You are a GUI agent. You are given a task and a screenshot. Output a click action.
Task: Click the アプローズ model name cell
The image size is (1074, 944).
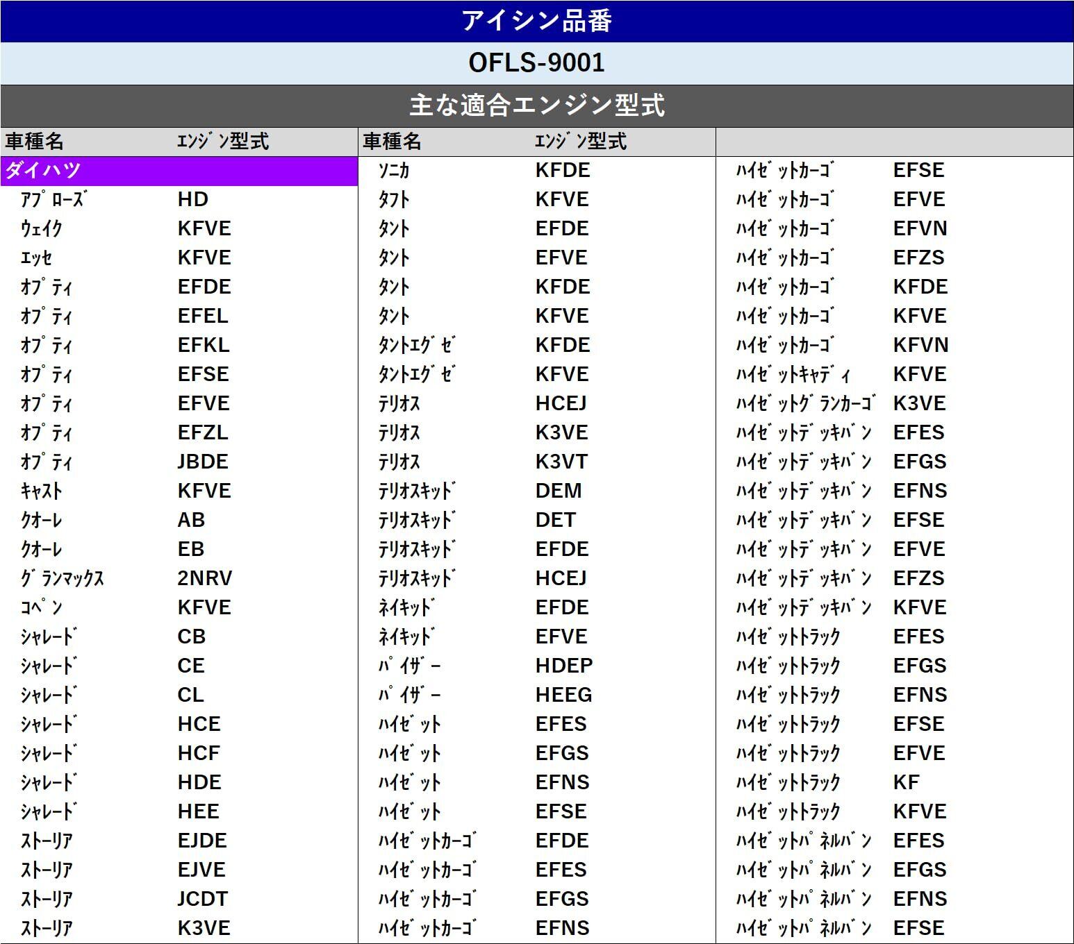(x=53, y=200)
